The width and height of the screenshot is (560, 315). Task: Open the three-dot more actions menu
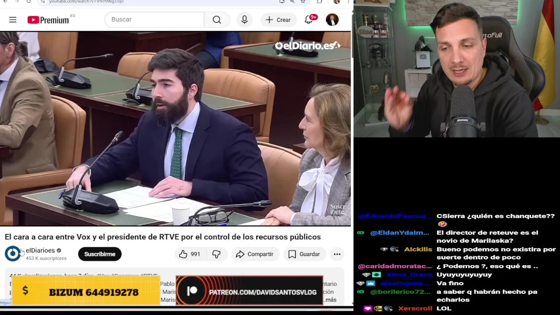pyautogui.click(x=337, y=254)
